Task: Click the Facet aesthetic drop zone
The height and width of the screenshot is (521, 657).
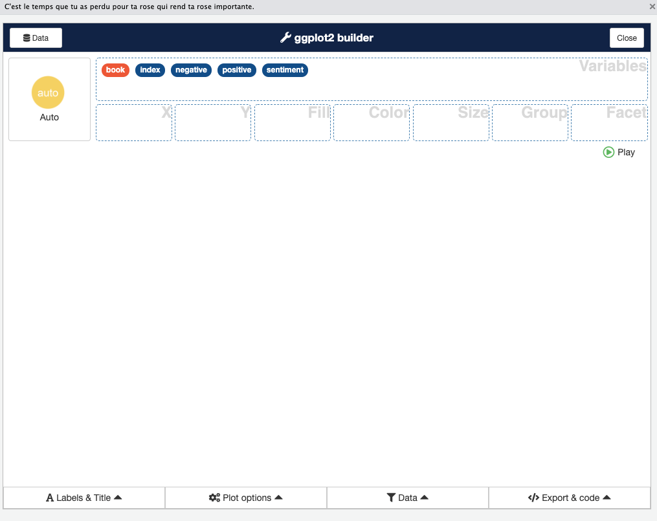Action: click(609, 123)
